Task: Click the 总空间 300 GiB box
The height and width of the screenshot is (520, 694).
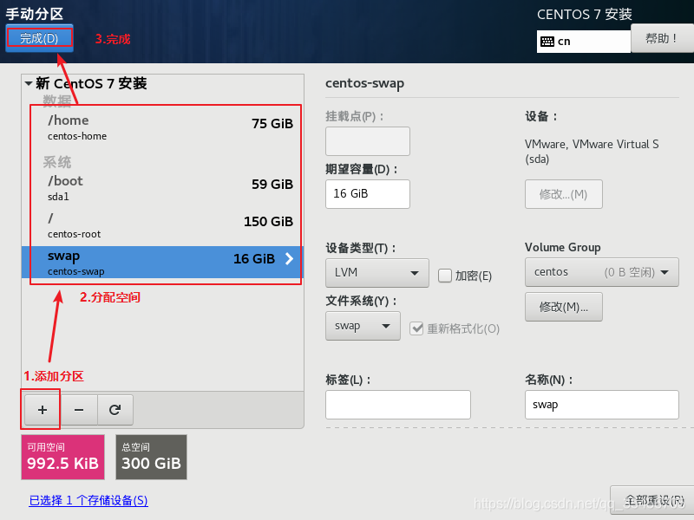Action: pos(151,458)
